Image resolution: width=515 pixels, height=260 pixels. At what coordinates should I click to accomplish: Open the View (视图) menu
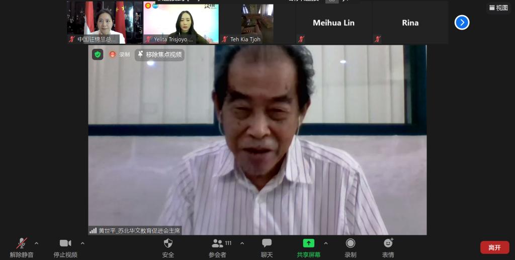pos(498,8)
